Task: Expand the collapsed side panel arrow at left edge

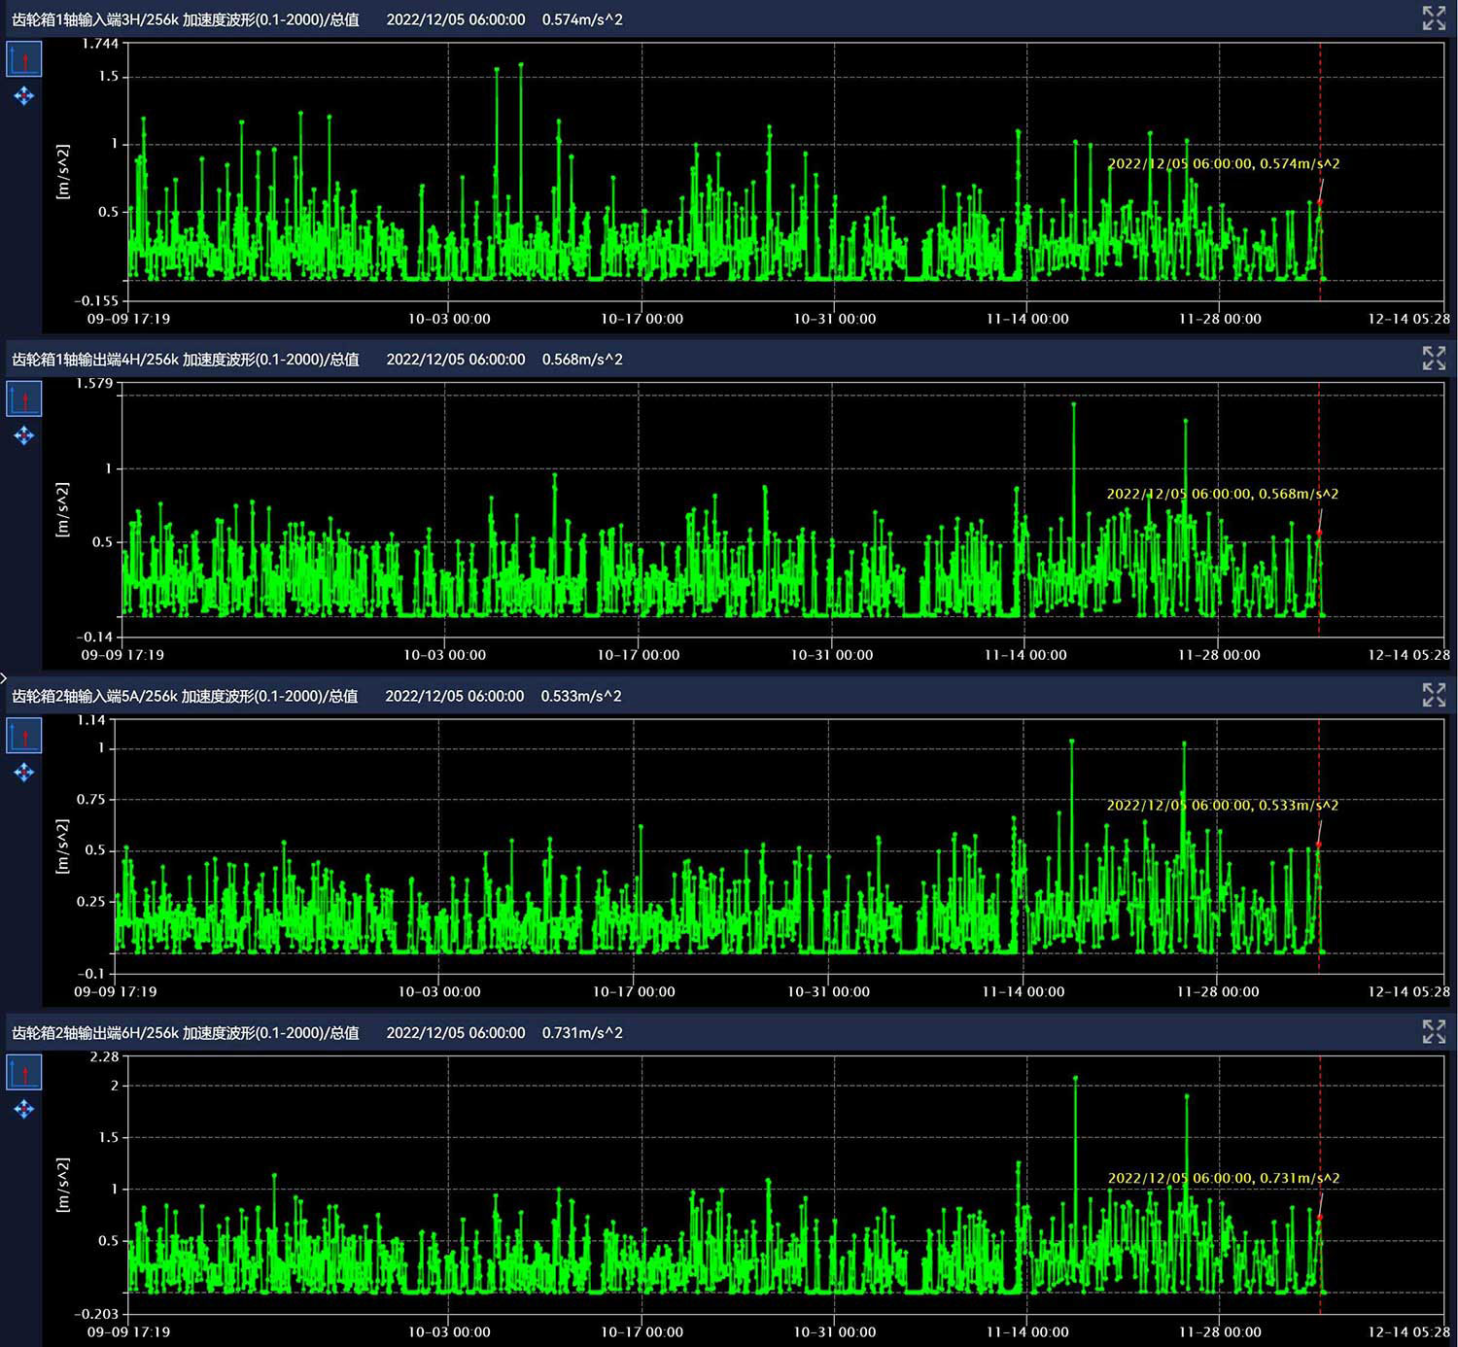Action: coord(4,677)
